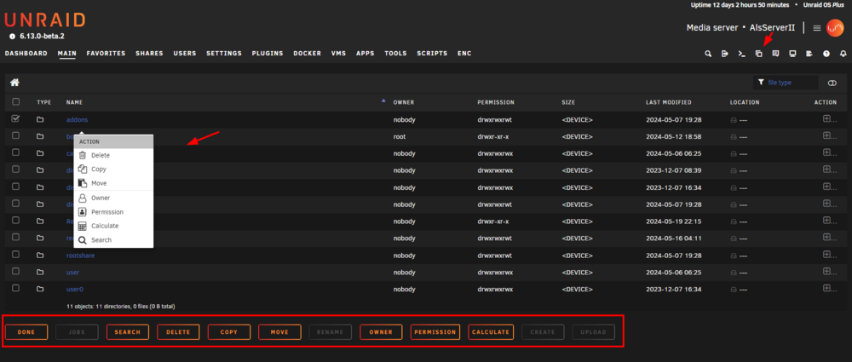Choose Delete from the Action context menu
852x362 pixels.
pyautogui.click(x=113, y=156)
